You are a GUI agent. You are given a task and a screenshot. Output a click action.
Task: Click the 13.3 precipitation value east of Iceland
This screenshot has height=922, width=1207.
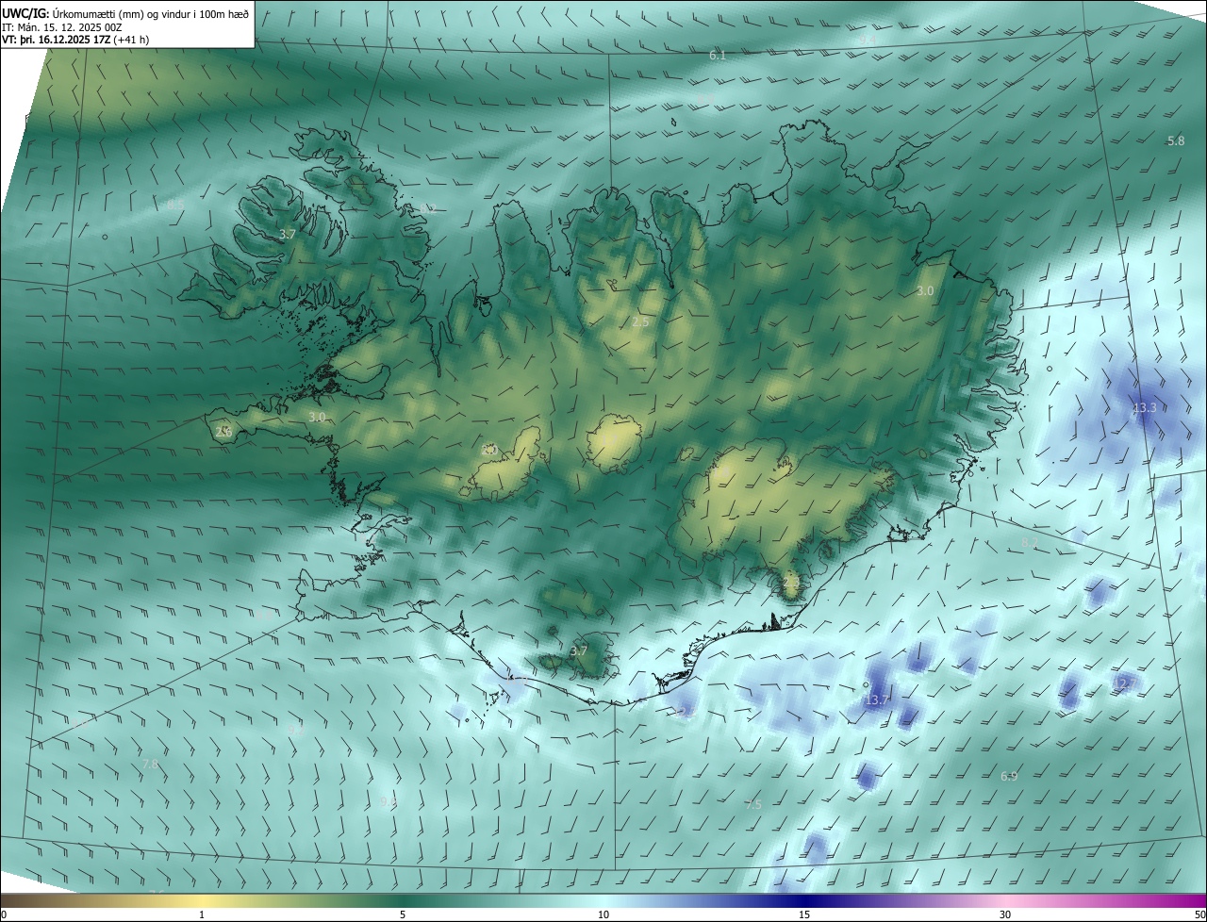point(1145,408)
